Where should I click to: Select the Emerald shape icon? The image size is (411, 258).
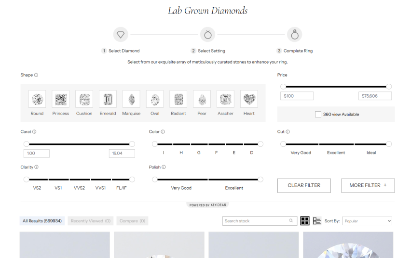pos(108,99)
